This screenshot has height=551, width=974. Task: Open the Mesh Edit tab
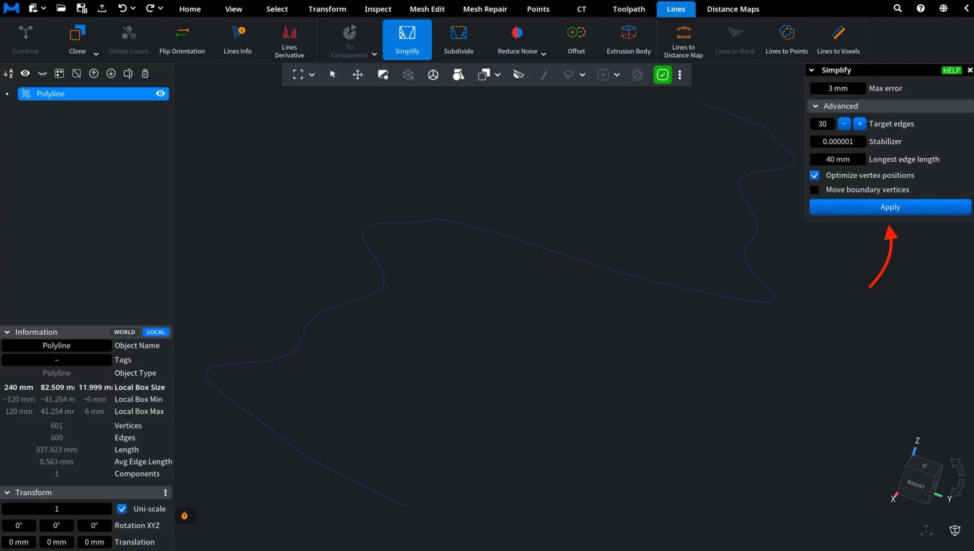[427, 9]
